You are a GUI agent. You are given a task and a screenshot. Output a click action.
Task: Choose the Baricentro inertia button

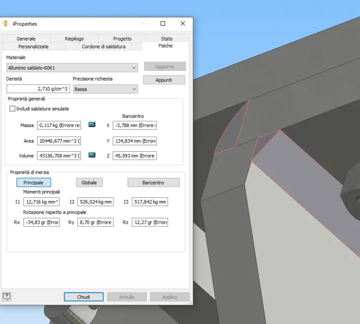click(153, 183)
